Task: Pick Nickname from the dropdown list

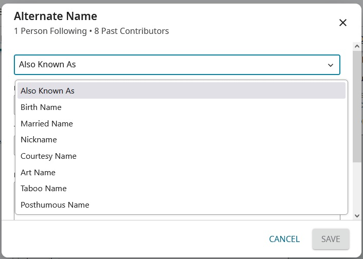Action: [39, 140]
